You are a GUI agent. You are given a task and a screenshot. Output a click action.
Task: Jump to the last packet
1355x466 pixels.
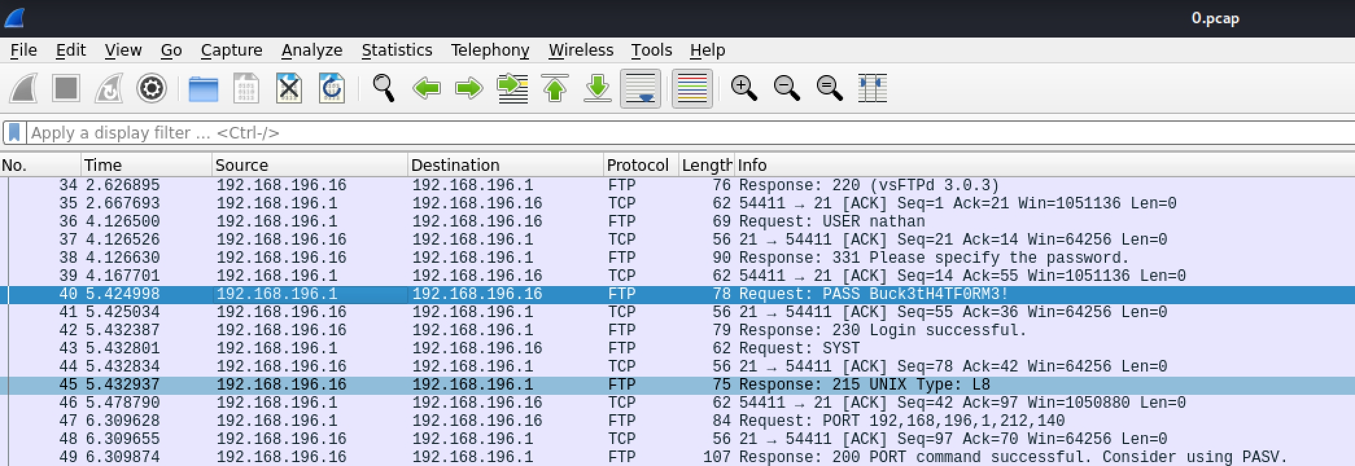[x=597, y=88]
